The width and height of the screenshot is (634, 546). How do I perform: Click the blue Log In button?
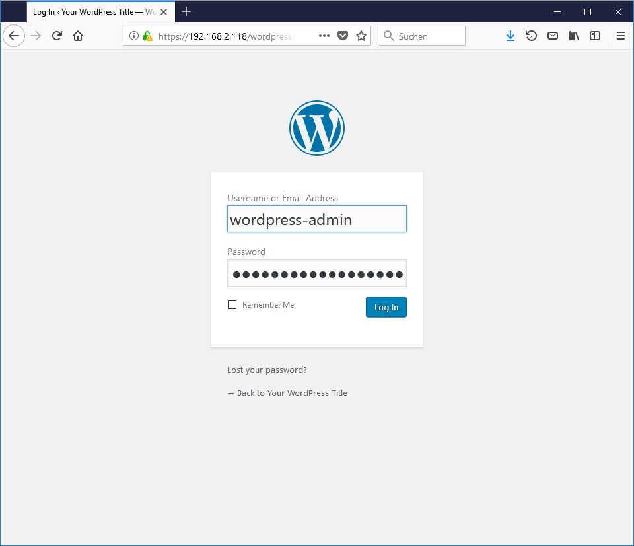click(x=386, y=307)
